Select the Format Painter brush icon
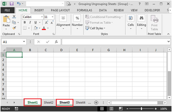Image resolution: width=172 pixels, height=112 pixels. click(x=14, y=28)
